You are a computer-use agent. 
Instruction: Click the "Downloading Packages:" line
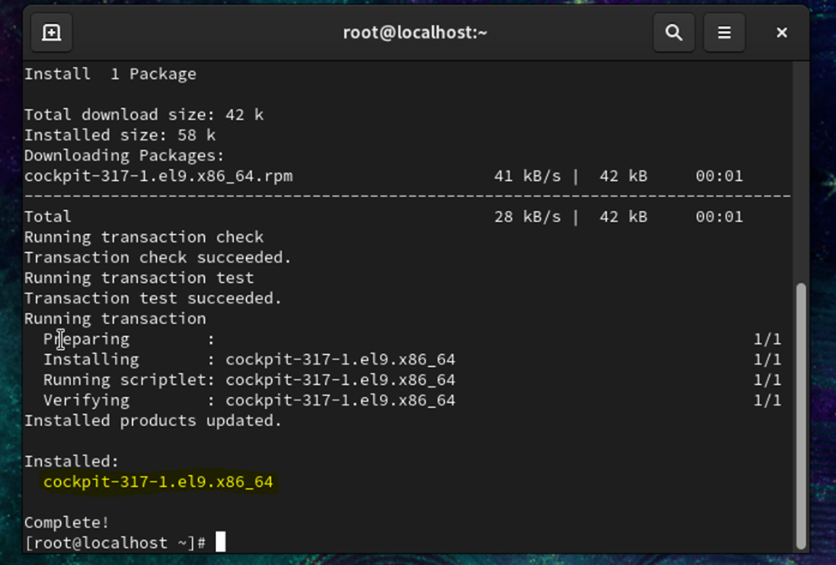(x=124, y=155)
